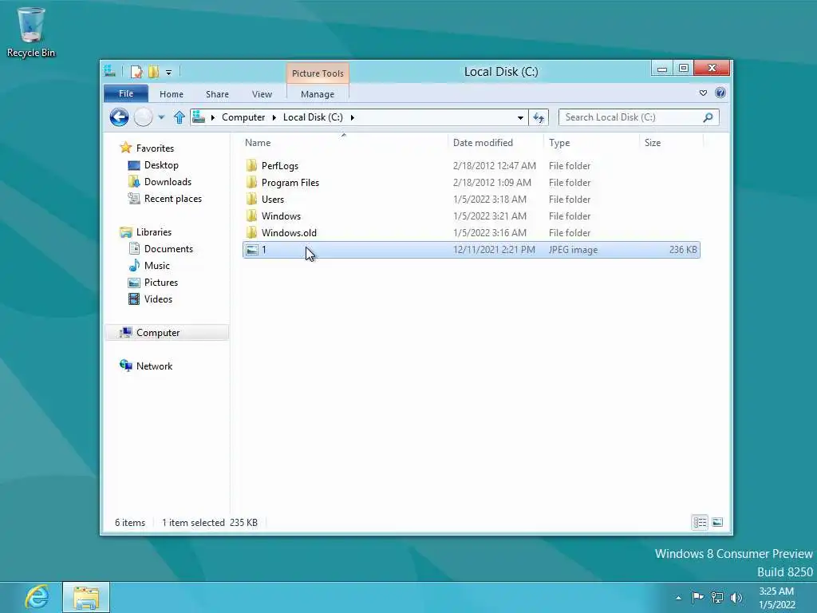Sort by Date modified column header

tap(495, 142)
